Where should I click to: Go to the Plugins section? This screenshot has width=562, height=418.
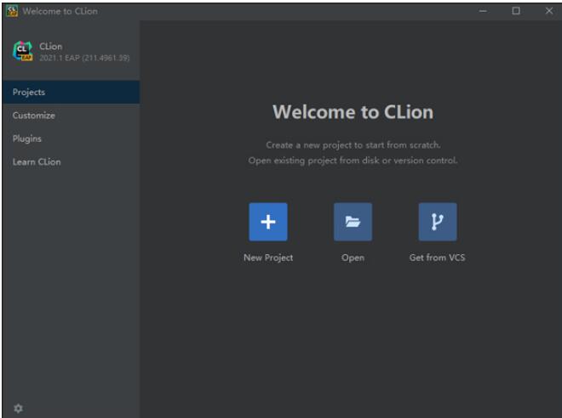[27, 138]
